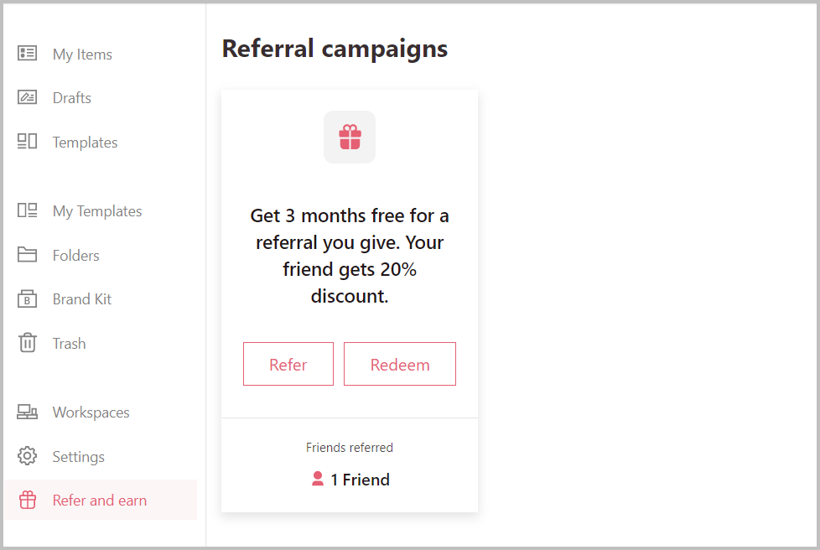820x550 pixels.
Task: Click the My Items list icon
Action: 28,54
